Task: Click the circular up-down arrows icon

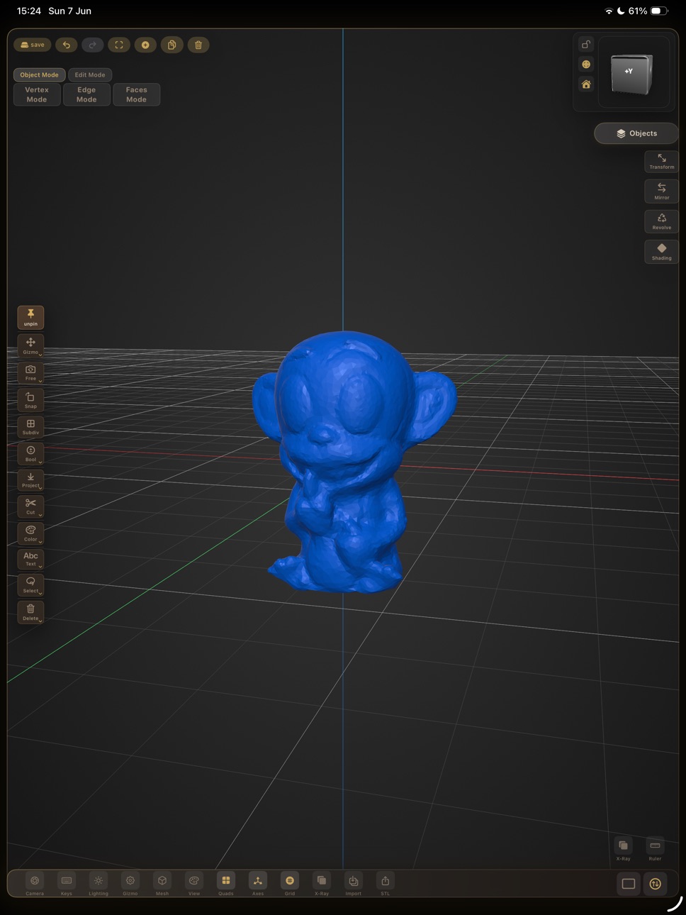Action: [656, 884]
